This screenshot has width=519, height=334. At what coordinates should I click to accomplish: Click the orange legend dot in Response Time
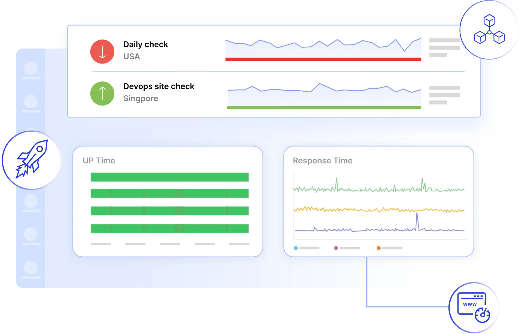tap(378, 248)
